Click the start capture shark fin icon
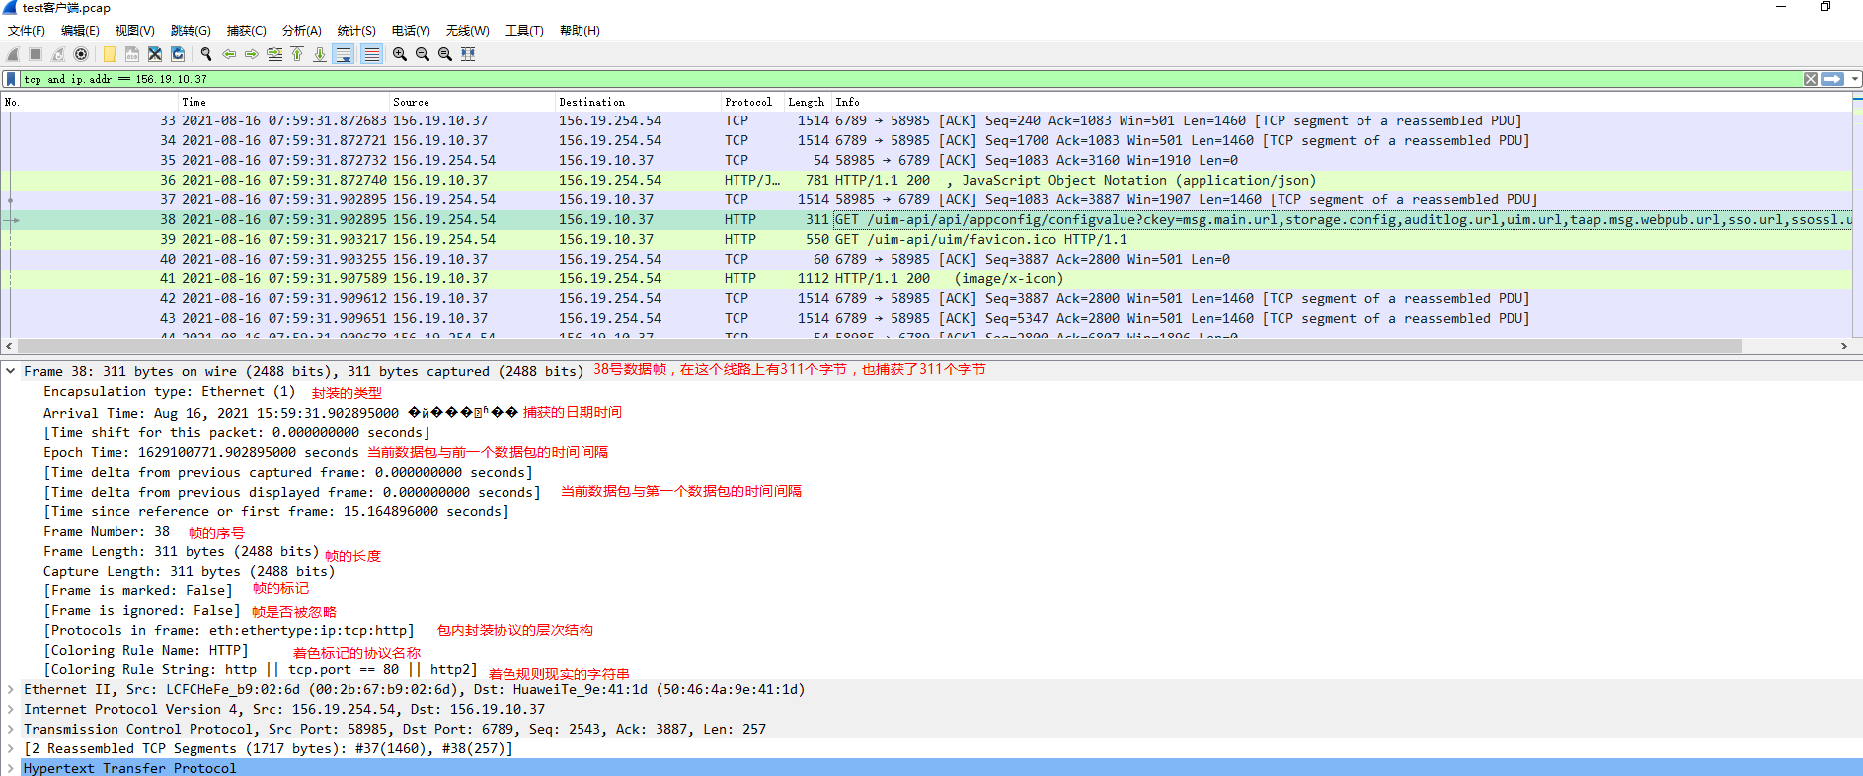 coord(13,54)
